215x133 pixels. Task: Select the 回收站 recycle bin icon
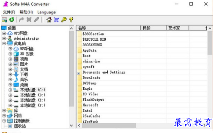[10, 126]
